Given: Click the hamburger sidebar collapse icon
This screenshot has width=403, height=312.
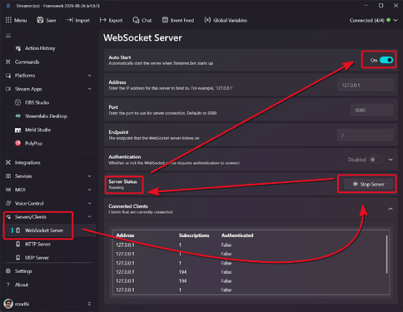Looking at the screenshot, I should (8, 36).
